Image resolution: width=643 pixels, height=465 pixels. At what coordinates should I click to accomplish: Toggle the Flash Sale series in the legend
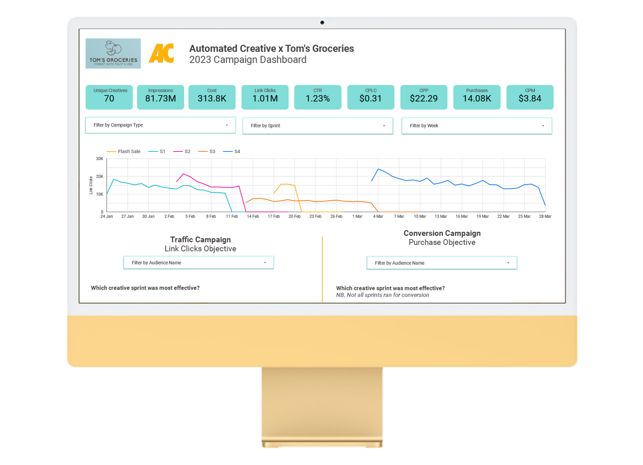(123, 151)
